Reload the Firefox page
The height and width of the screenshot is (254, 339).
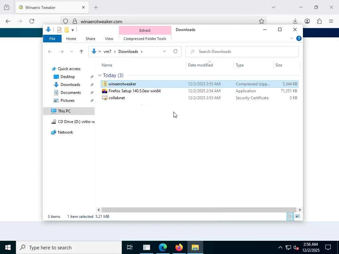point(32,21)
